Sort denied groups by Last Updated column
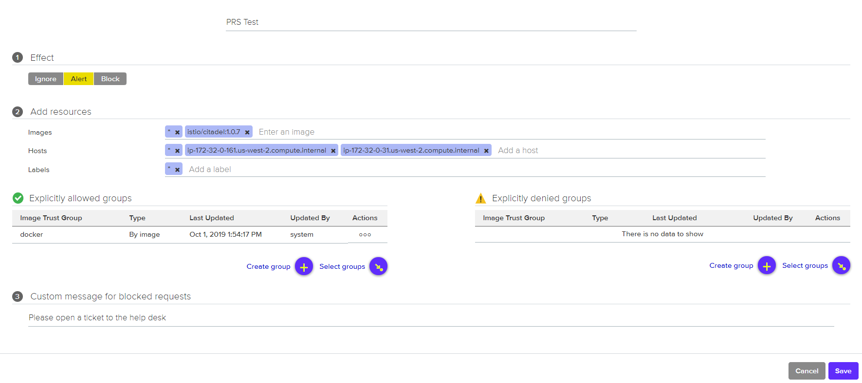 pos(674,218)
